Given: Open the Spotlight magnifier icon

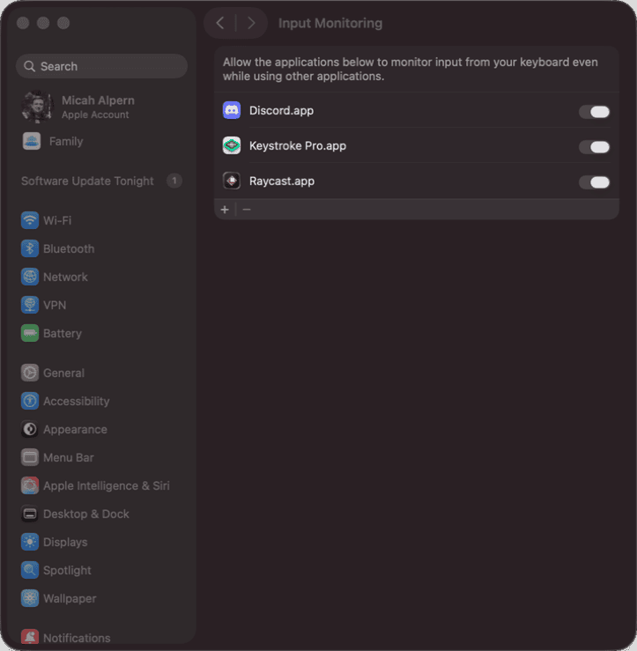Looking at the screenshot, I should [30, 571].
